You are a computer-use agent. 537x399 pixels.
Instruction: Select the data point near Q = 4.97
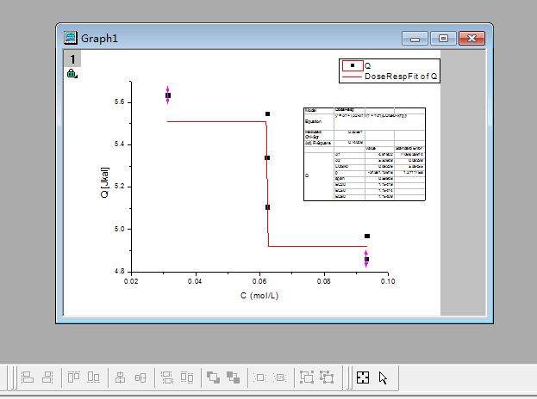coord(367,236)
